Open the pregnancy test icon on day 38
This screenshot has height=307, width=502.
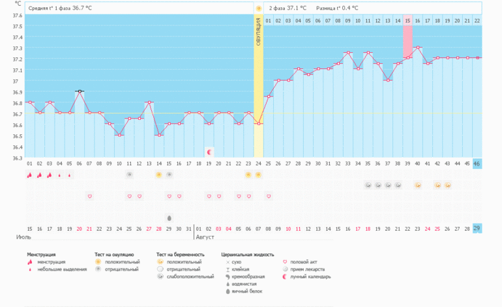click(x=398, y=185)
